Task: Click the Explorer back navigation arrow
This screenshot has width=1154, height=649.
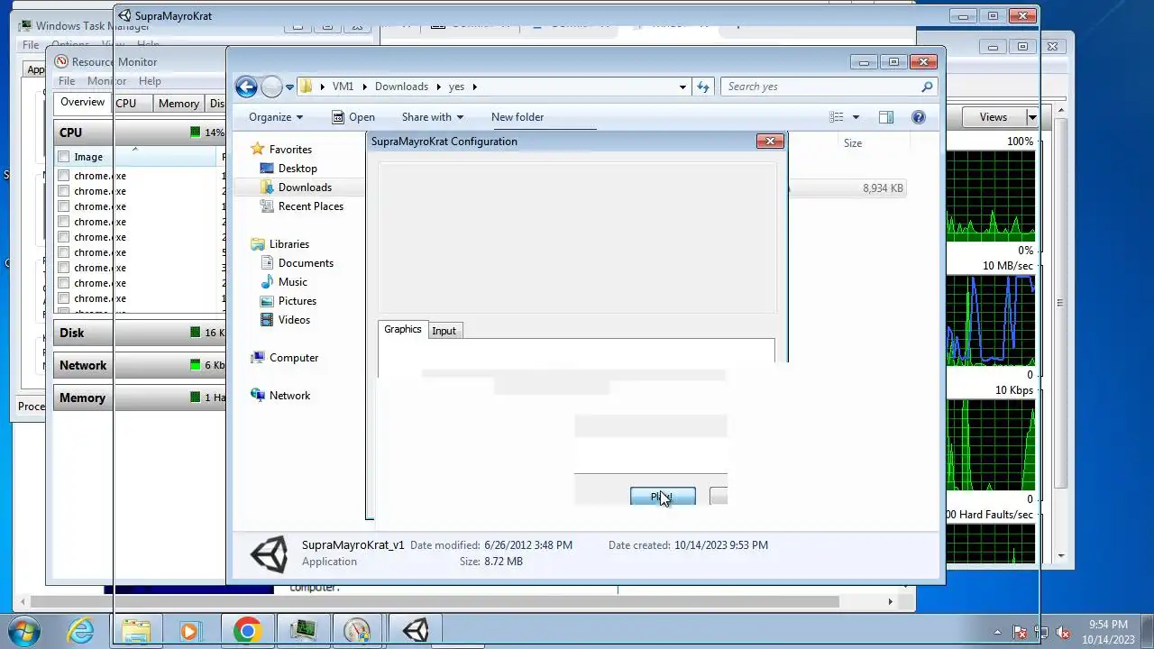Action: click(x=246, y=87)
